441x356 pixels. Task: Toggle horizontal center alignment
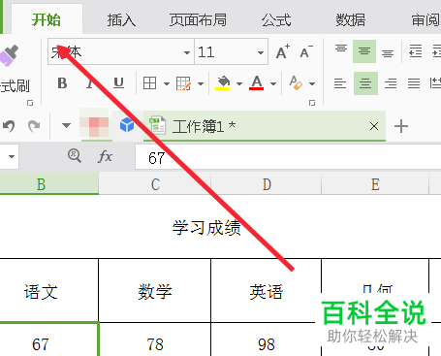point(365,83)
